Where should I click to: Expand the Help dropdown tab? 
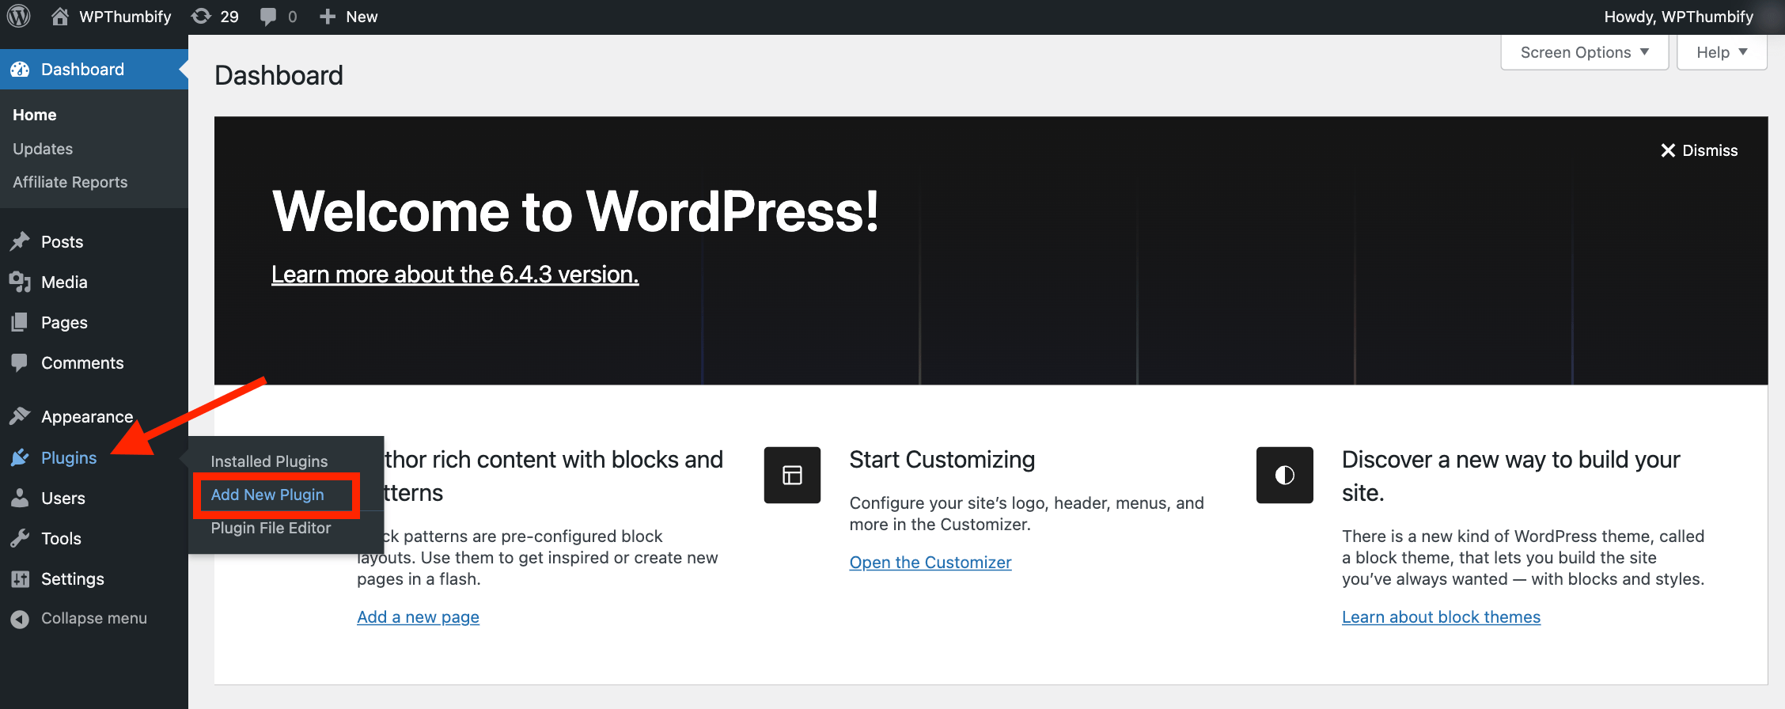1722,52
